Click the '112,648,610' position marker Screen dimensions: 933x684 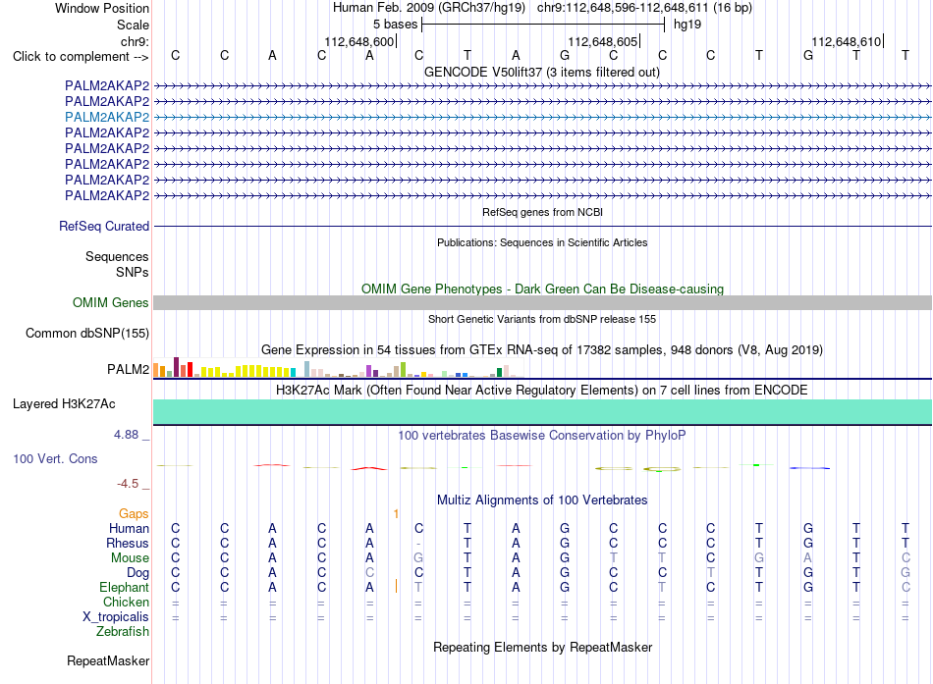pos(847,41)
